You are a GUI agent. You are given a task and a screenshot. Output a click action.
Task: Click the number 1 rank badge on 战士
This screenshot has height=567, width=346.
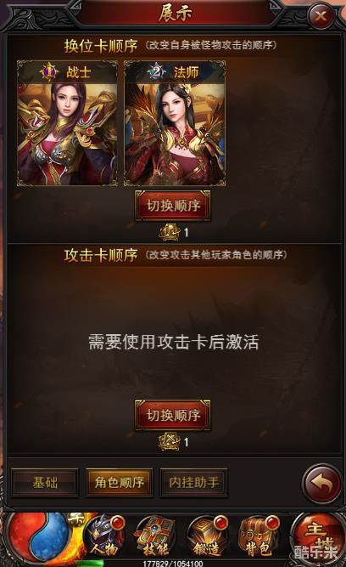[49, 71]
